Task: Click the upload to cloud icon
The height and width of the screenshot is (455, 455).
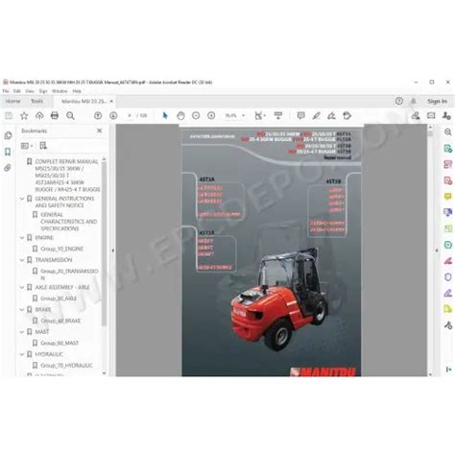Action: (39, 116)
